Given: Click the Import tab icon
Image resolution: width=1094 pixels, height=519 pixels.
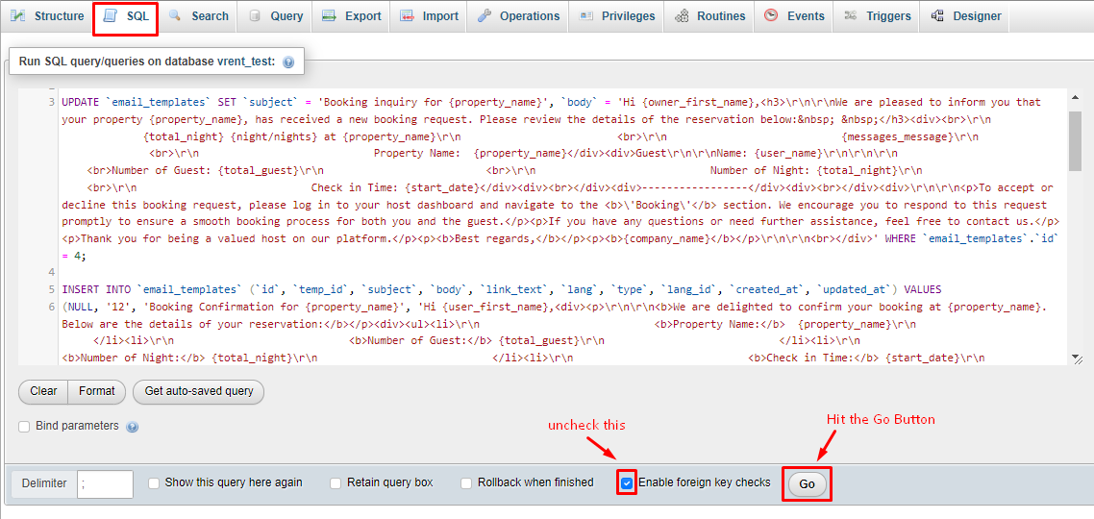Looking at the screenshot, I should pyautogui.click(x=408, y=16).
